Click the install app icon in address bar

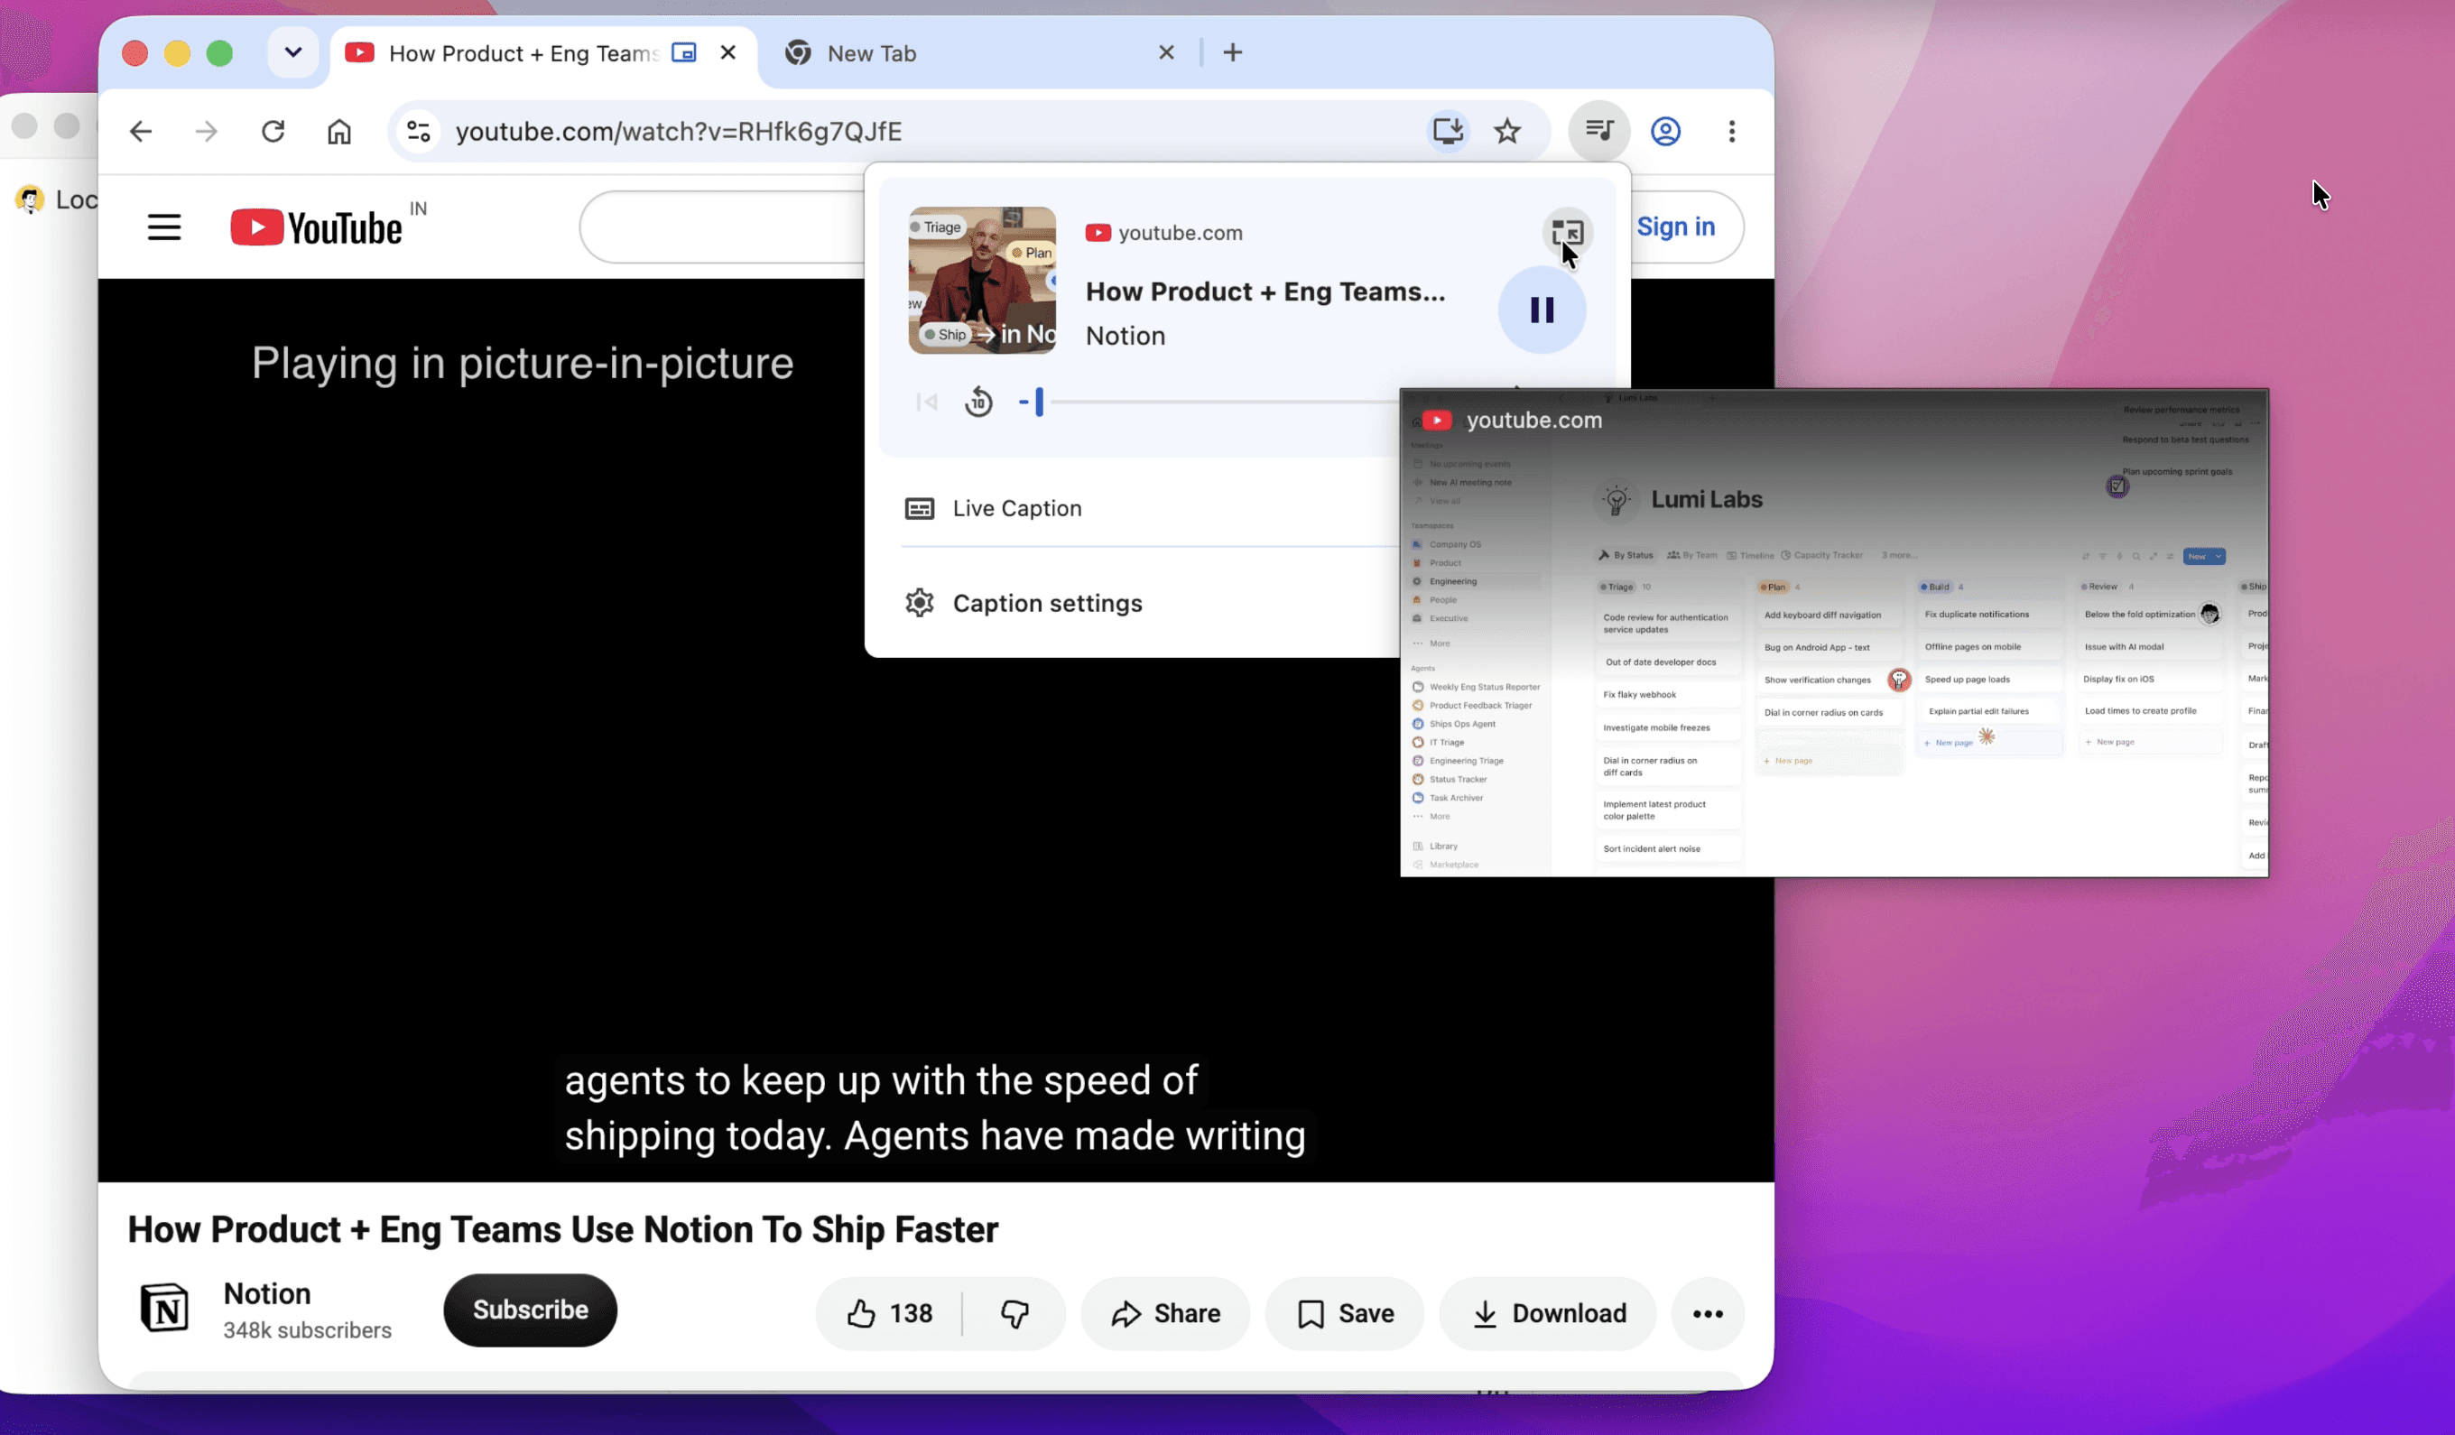click(1448, 131)
